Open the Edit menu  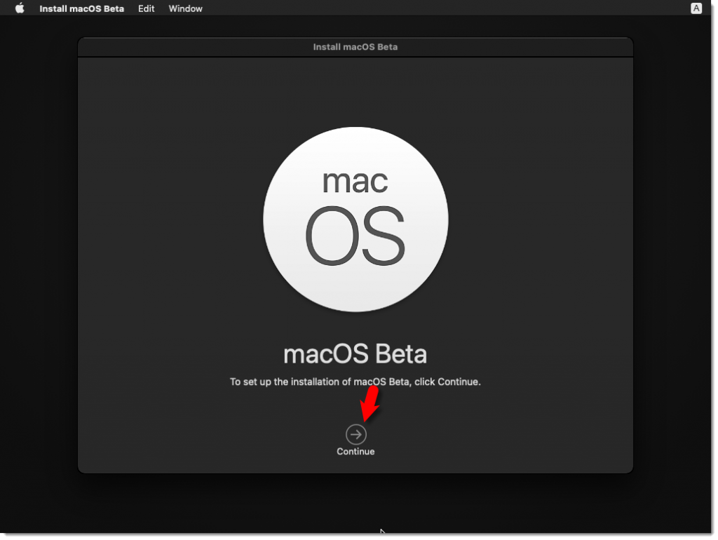pos(146,8)
